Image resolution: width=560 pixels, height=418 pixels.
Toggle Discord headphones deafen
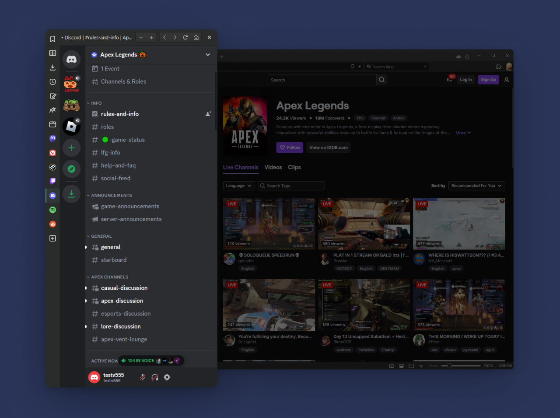[x=155, y=377]
